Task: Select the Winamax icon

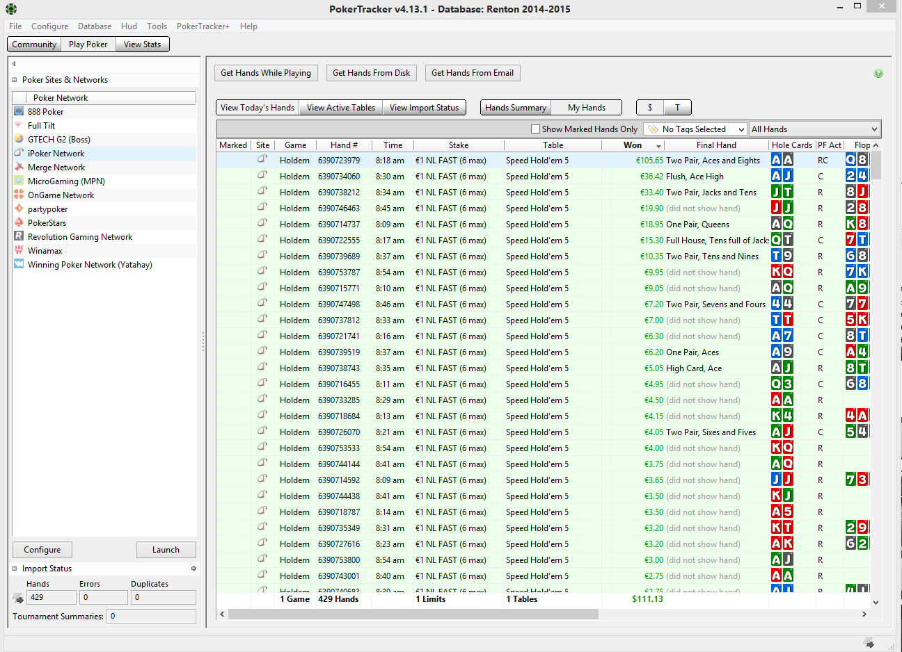Action: [19, 250]
